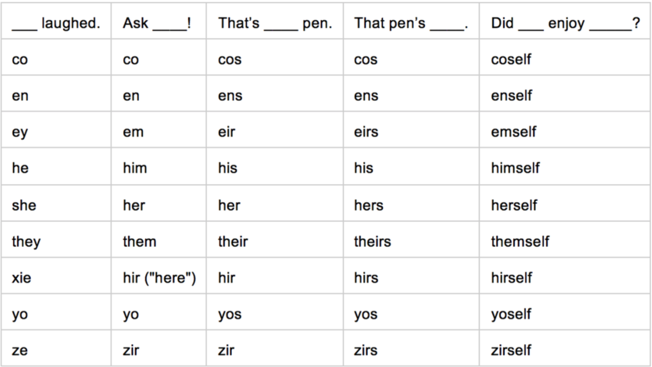Click the "That's ____ pen." column header

tap(275, 24)
